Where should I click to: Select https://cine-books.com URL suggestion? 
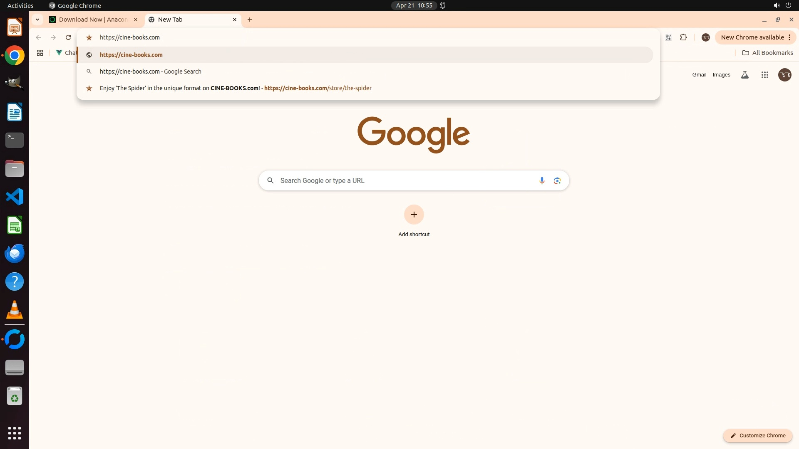point(131,55)
